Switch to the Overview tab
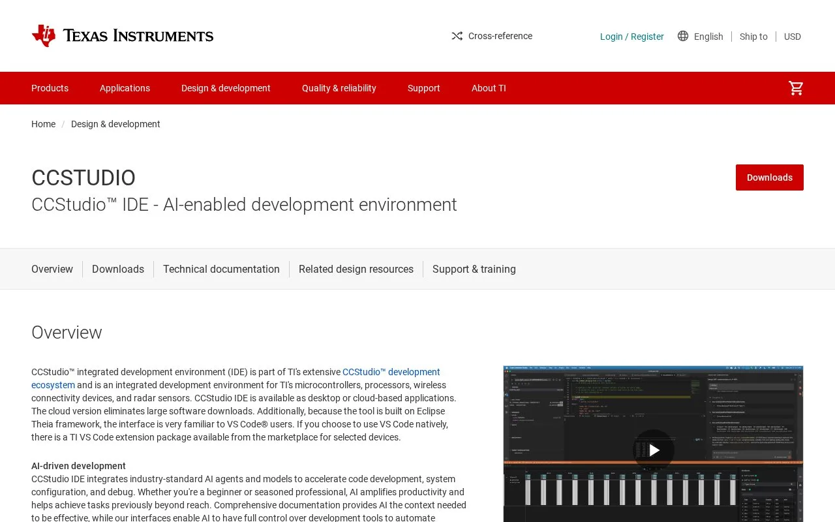Image resolution: width=835 pixels, height=522 pixels. [x=52, y=269]
